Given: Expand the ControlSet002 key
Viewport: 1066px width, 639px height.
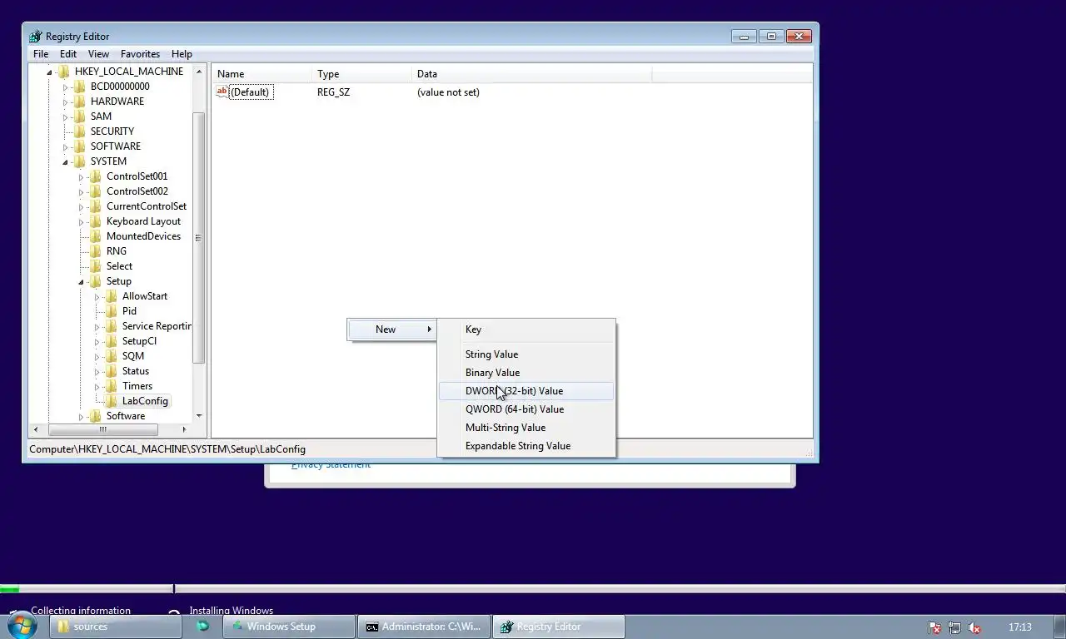Looking at the screenshot, I should [x=81, y=191].
